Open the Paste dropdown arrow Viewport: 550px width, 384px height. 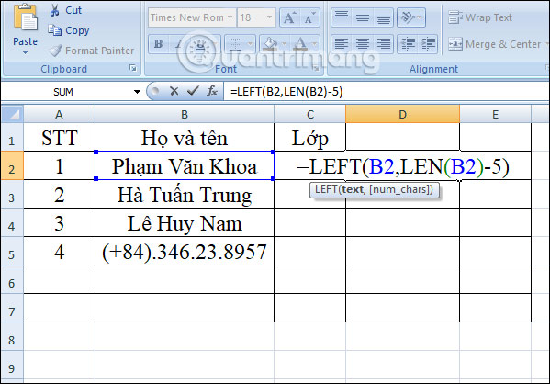click(x=25, y=53)
